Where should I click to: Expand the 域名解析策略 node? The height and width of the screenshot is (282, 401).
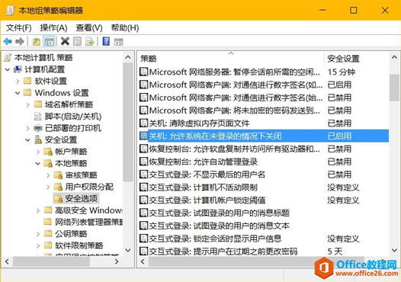click(x=28, y=104)
